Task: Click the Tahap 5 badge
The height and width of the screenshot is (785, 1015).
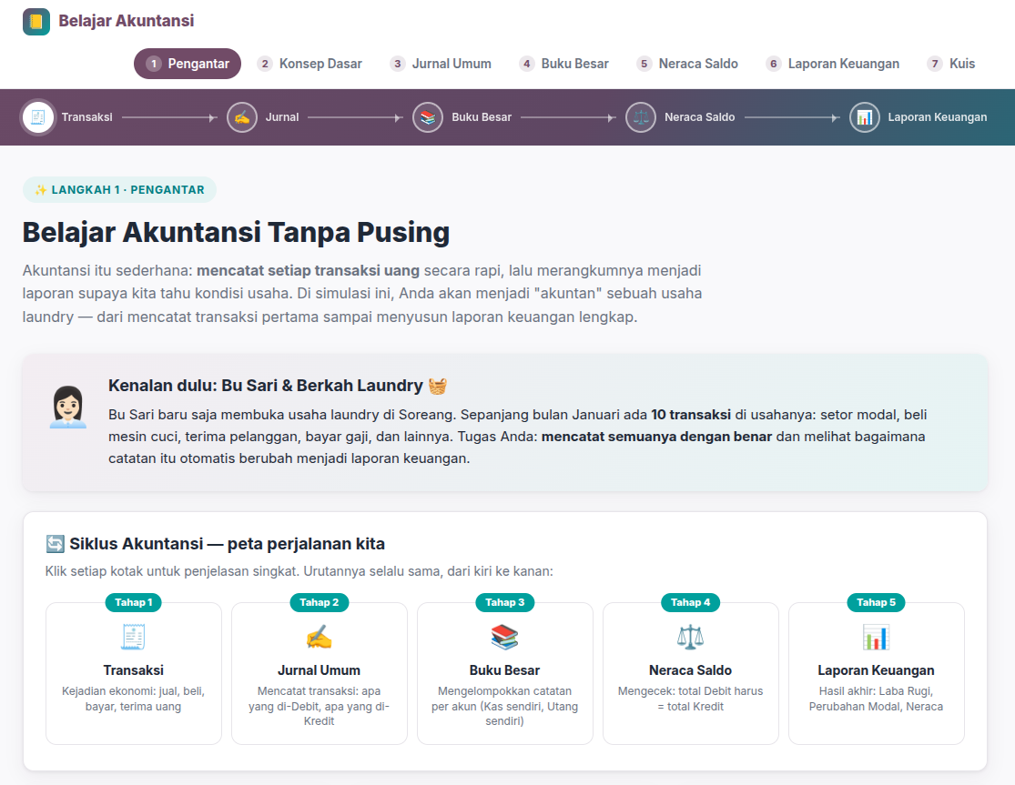Action: [876, 603]
